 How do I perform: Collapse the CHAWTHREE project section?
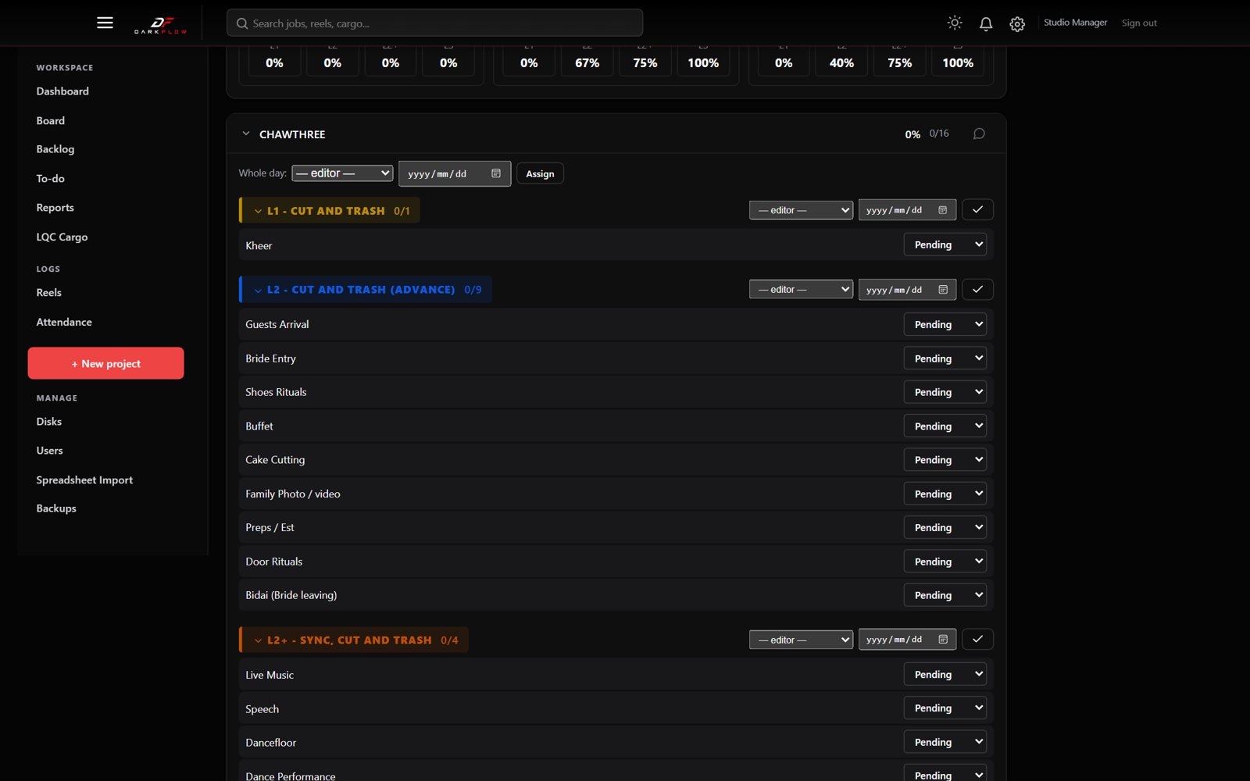click(x=246, y=134)
